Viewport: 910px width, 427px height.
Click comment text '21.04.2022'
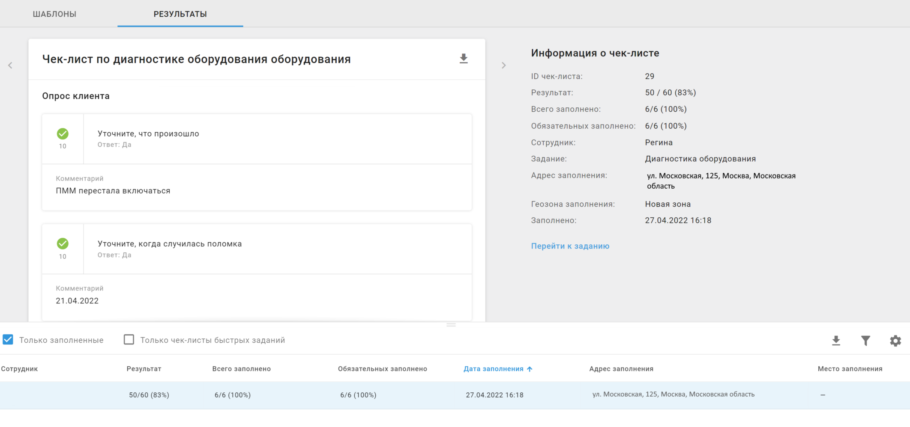tap(77, 301)
